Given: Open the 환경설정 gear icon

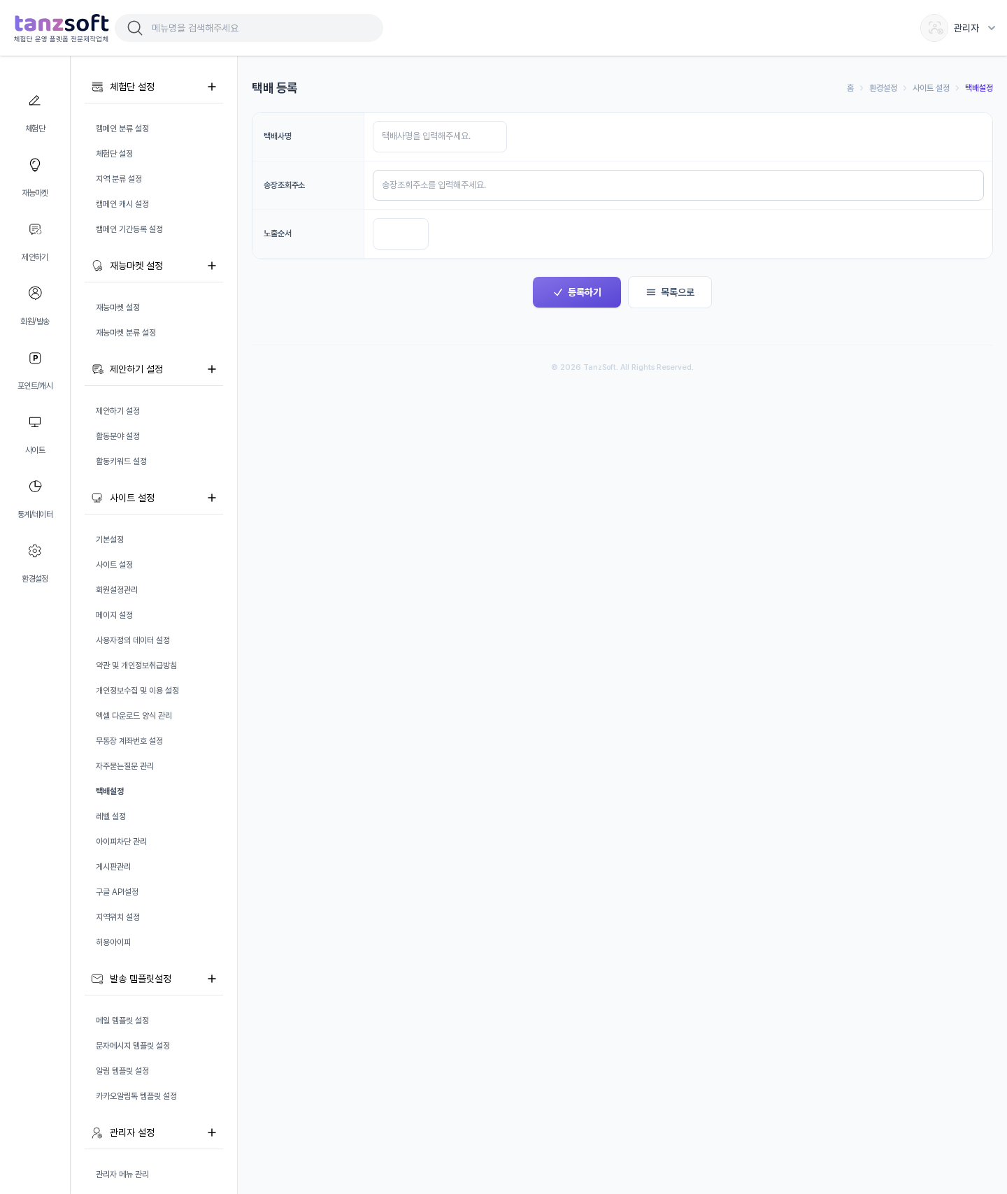Looking at the screenshot, I should tap(35, 551).
